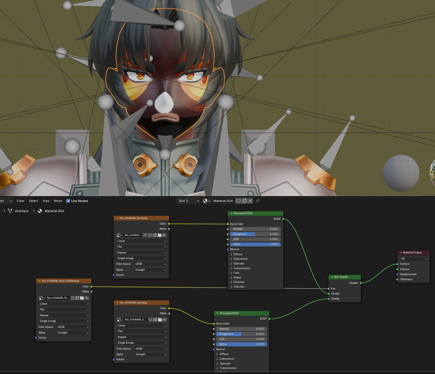Screen dimensions: 435x374
Task: Open the Select menu in node editor
Action: [34, 201]
